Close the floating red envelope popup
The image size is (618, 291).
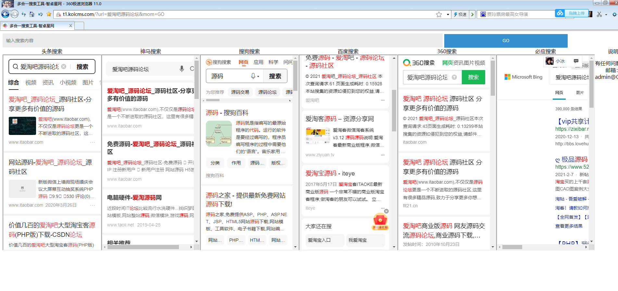(386, 211)
